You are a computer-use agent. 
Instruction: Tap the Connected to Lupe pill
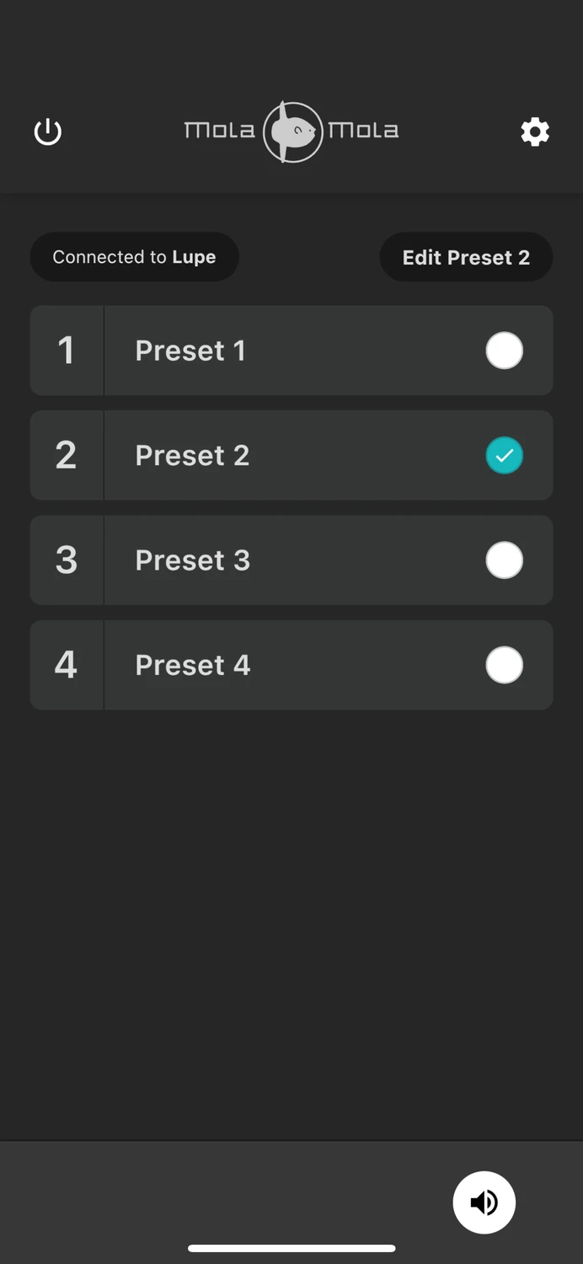pyautogui.click(x=135, y=257)
